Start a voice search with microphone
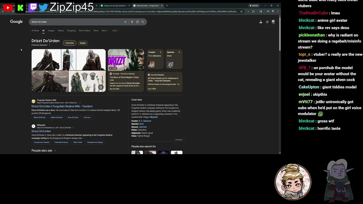363x204 pixels. pyautogui.click(x=132, y=22)
